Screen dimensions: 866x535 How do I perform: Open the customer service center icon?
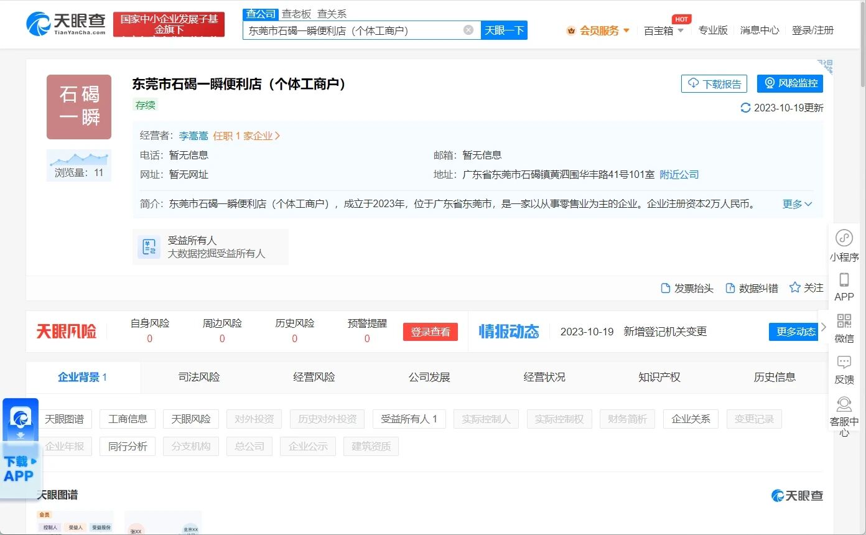[x=844, y=404]
